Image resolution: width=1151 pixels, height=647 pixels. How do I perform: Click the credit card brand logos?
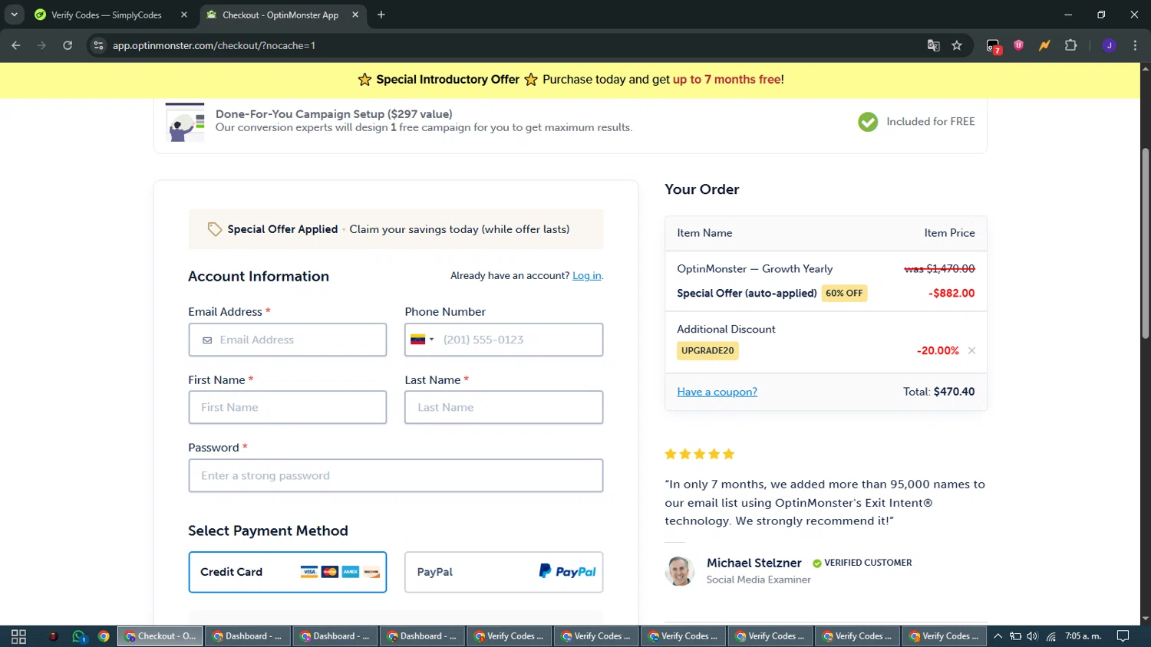[340, 572]
